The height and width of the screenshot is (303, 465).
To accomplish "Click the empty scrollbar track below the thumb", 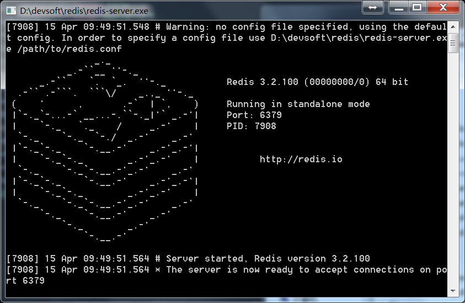I will tap(453, 169).
